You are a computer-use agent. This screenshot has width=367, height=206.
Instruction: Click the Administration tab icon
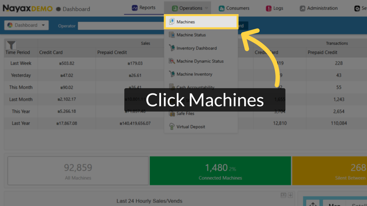(x=302, y=8)
